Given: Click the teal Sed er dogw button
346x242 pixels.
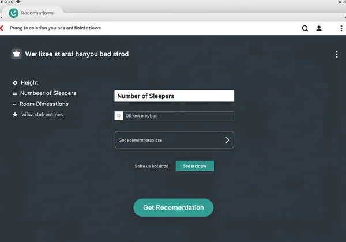Looking at the screenshot, I should click(195, 166).
